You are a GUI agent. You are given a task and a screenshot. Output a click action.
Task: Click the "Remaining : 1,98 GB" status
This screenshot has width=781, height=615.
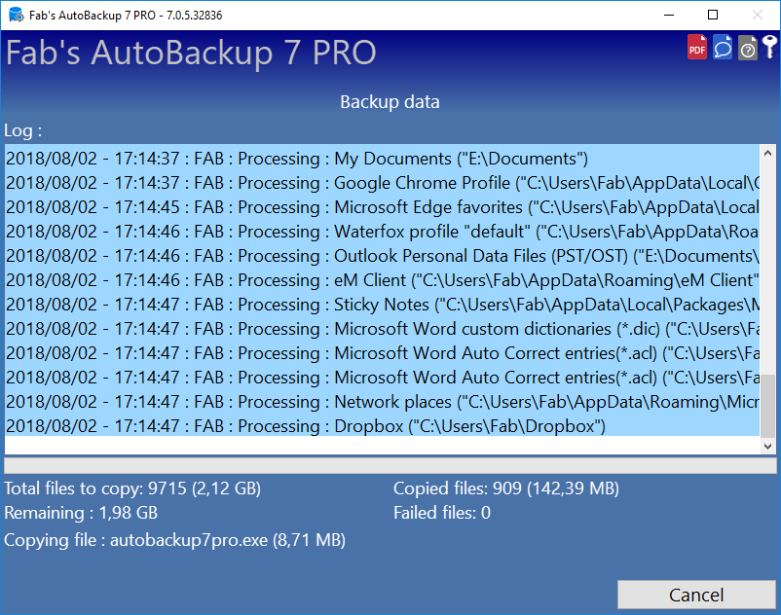pos(81,513)
